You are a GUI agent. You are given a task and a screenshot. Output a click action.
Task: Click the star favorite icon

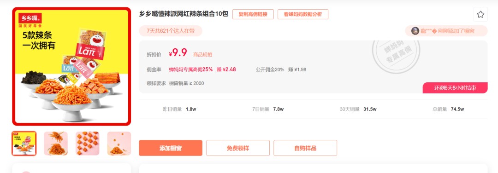pyautogui.click(x=480, y=14)
